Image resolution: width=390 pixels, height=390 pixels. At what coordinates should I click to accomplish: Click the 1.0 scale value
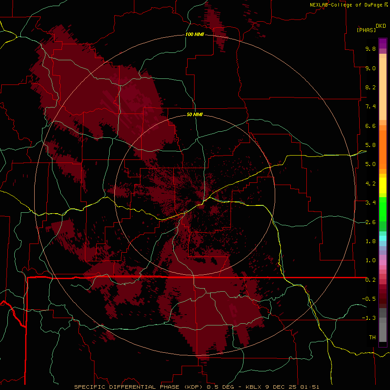(370, 260)
